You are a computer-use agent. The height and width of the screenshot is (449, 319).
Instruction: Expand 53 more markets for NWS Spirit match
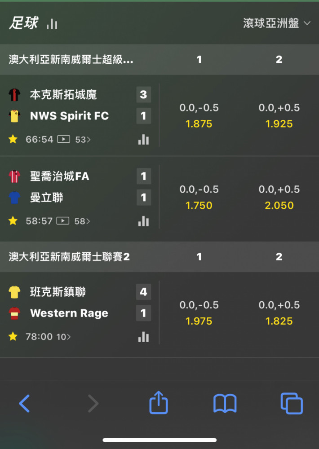83,140
